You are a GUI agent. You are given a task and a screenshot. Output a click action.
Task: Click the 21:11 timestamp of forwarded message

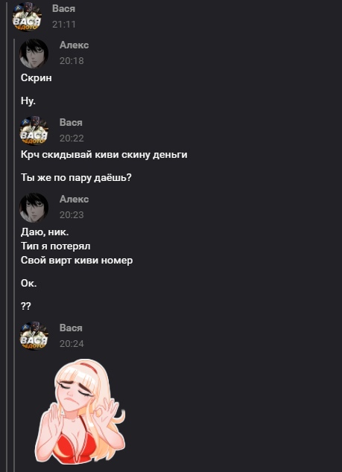[64, 25]
